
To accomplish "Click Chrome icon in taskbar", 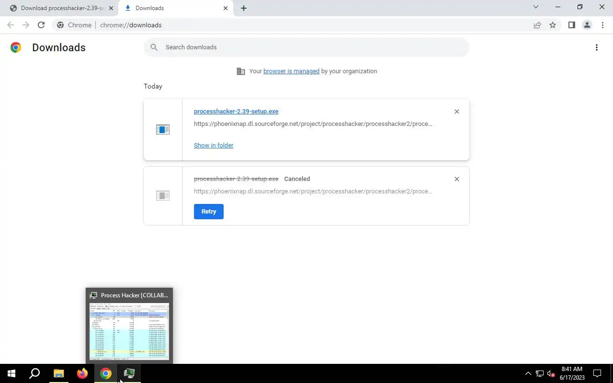I will coord(106,373).
